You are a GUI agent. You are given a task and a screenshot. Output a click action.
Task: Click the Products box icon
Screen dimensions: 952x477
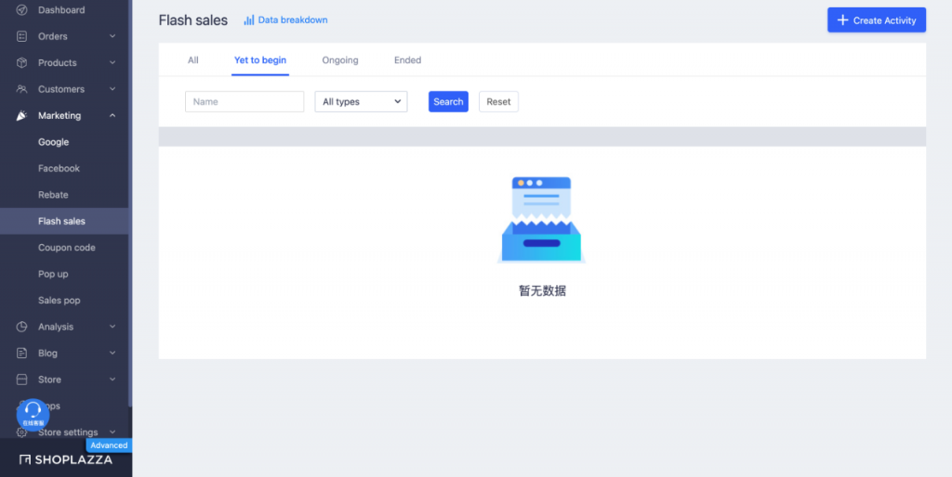coord(22,62)
